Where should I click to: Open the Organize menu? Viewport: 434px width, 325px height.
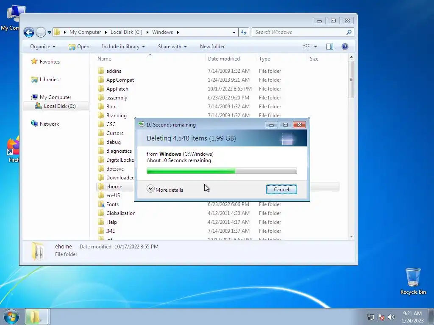(x=43, y=47)
